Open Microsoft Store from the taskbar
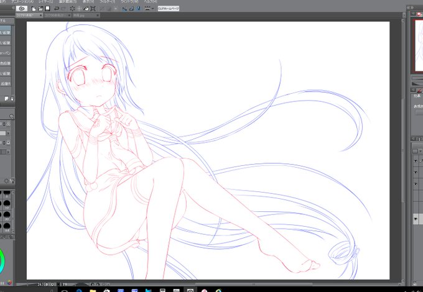The image size is (423, 292). pos(107,290)
